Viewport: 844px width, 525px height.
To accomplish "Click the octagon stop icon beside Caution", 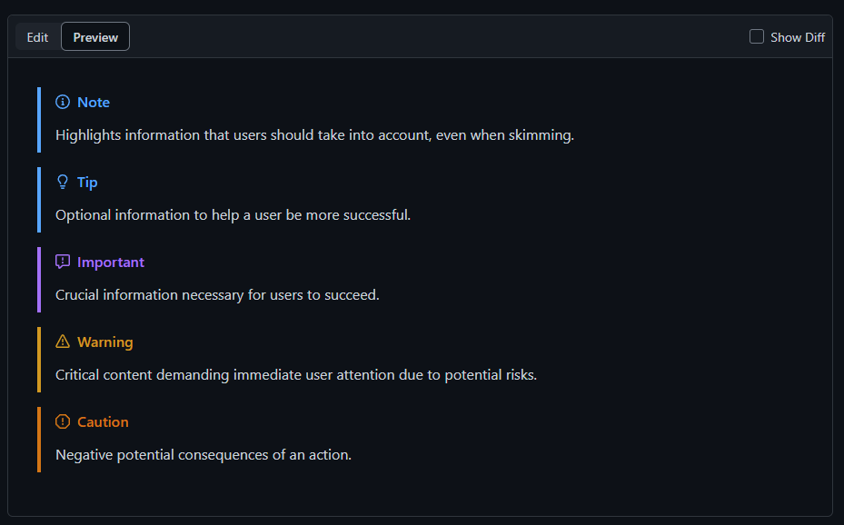I will (x=63, y=422).
